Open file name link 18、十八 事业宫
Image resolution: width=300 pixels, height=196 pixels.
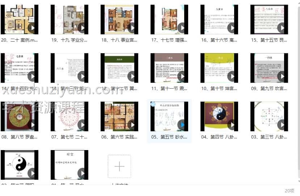[119, 40]
